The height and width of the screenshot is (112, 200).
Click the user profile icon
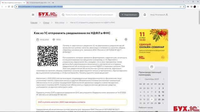[167, 15]
